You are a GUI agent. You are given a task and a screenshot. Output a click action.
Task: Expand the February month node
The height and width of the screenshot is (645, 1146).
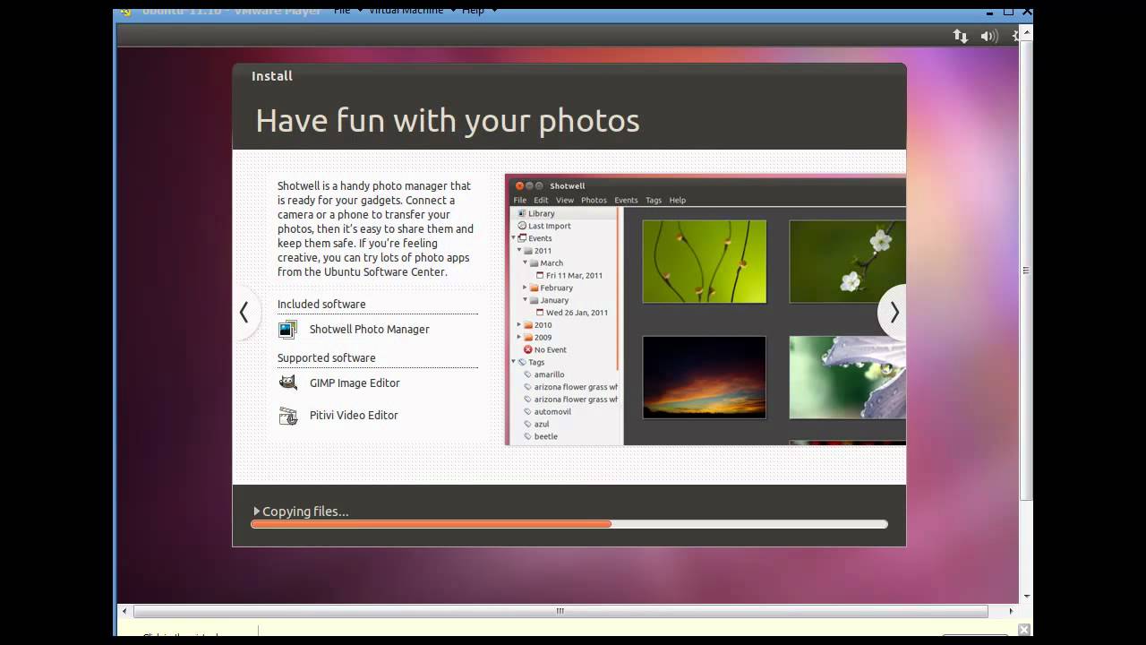pyautogui.click(x=526, y=288)
